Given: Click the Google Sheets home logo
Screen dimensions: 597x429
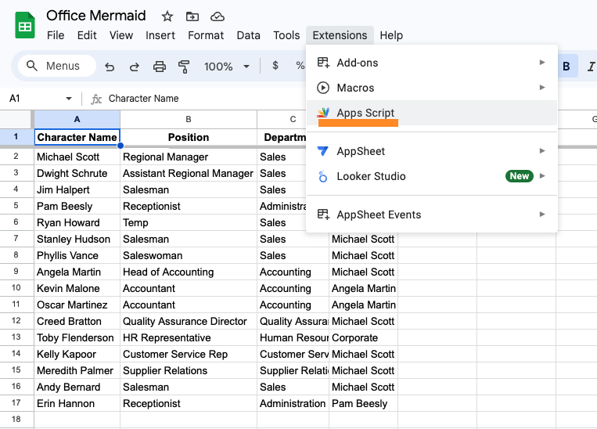Looking at the screenshot, I should pos(25,25).
